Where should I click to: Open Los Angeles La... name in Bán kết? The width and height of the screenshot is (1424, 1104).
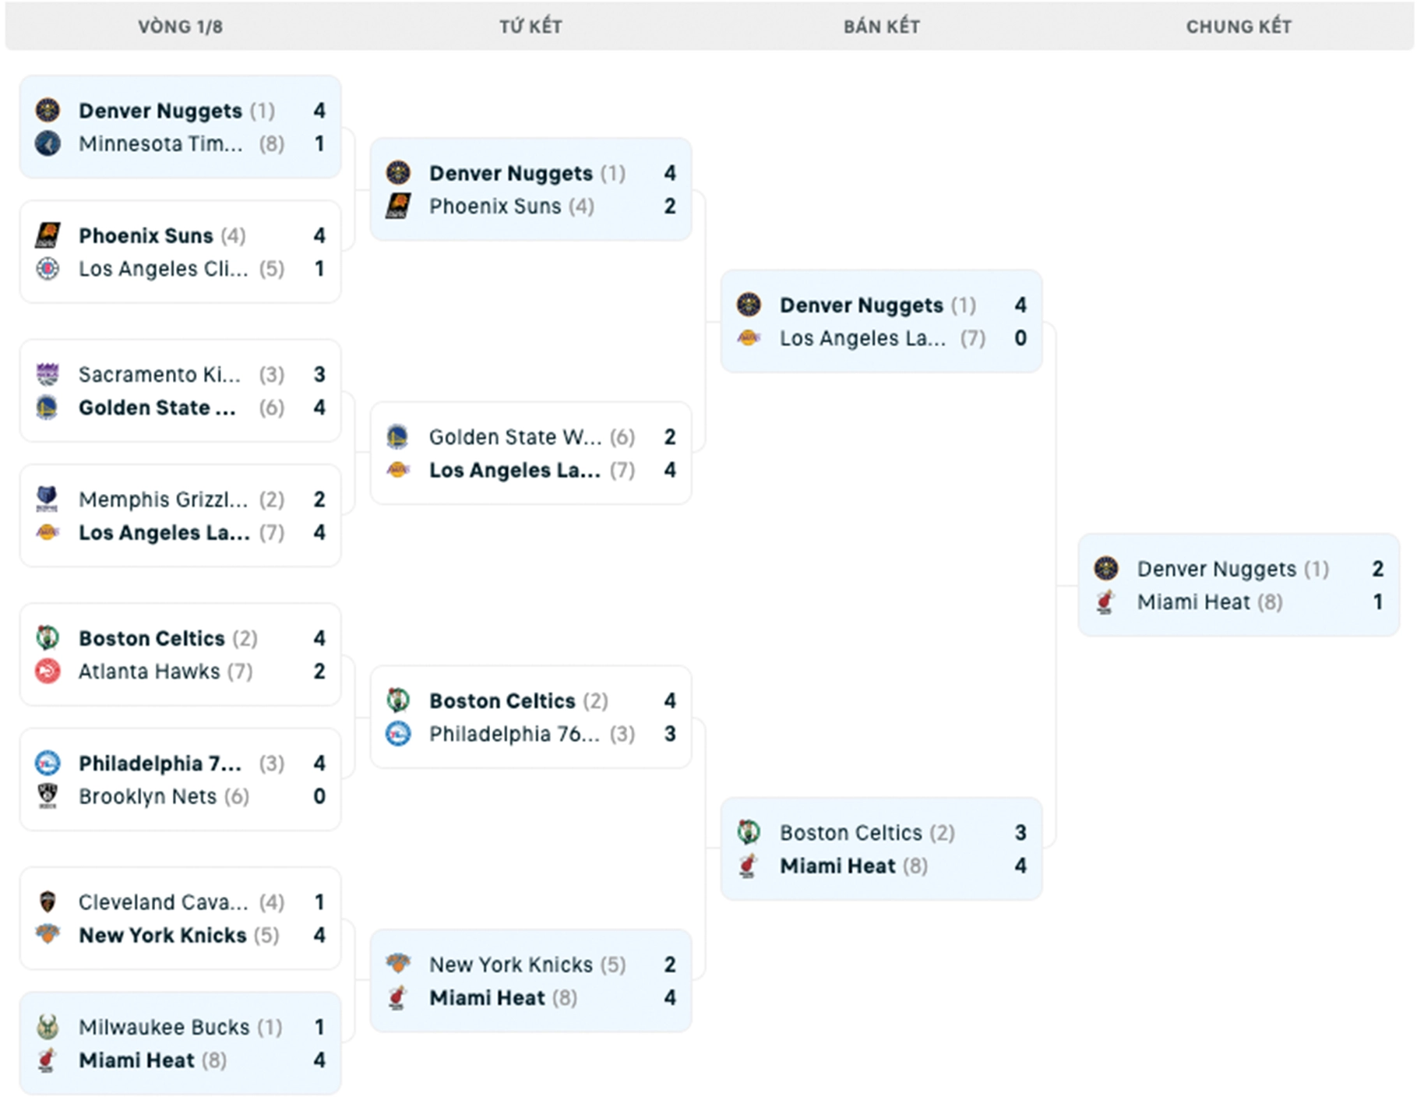click(x=863, y=338)
